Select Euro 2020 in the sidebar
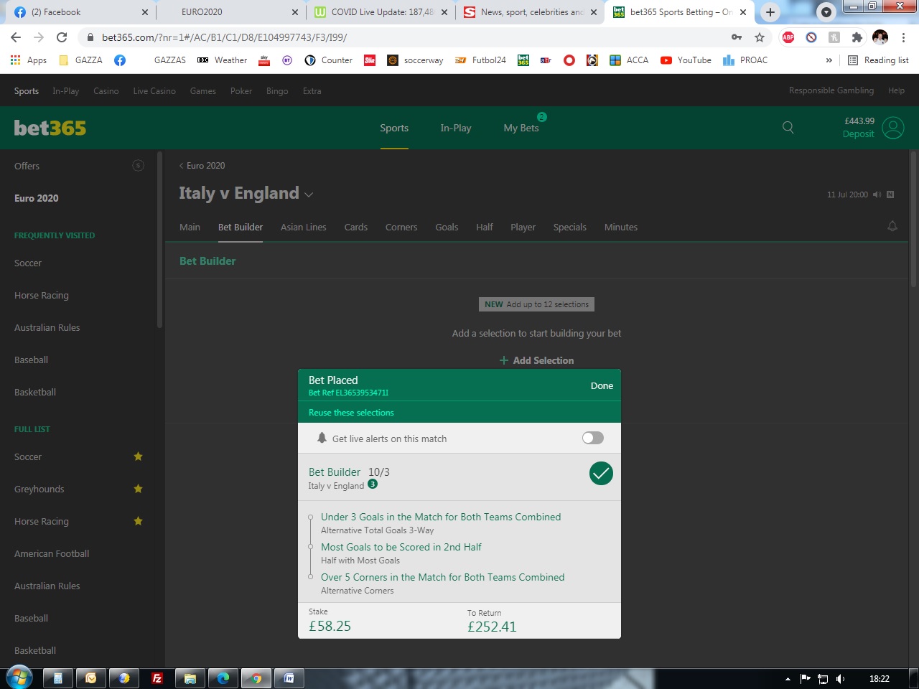The width and height of the screenshot is (919, 689). [37, 198]
